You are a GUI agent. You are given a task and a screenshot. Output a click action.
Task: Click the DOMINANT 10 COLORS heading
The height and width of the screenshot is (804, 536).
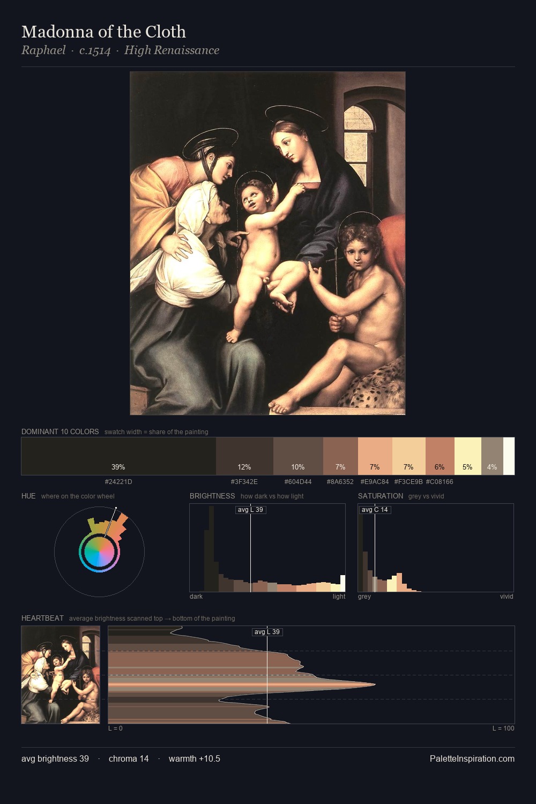point(60,431)
